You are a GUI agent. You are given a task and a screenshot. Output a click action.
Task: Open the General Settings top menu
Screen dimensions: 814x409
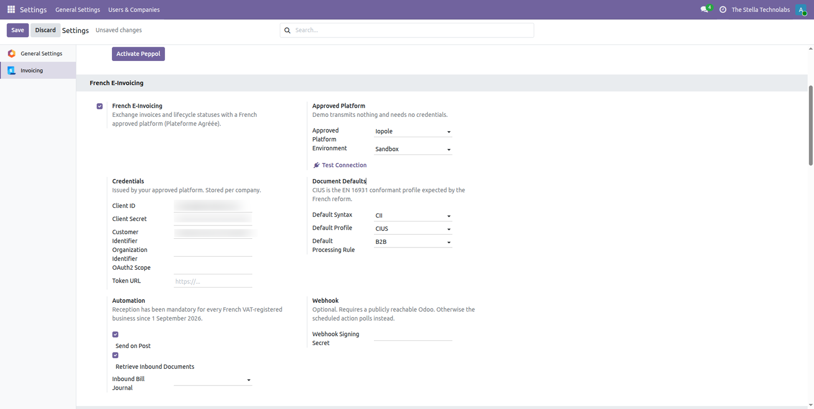click(x=78, y=10)
